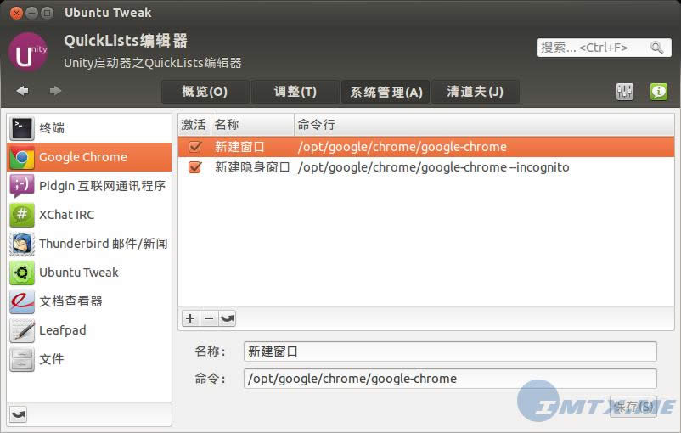Viewport: 681px width, 433px height.
Task: Switch to the 调整(T) tab
Action: [295, 92]
